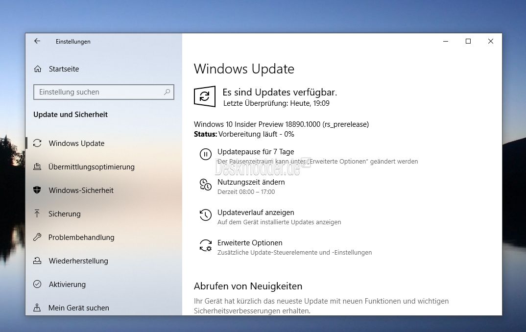526x332 pixels.
Task: Click the Einstellungen window title
Action: pos(73,42)
